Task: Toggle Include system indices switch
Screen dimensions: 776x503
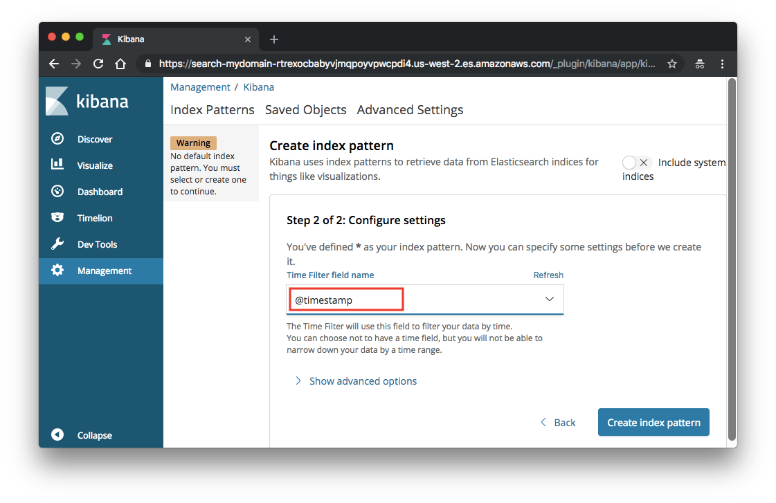Action: point(636,162)
